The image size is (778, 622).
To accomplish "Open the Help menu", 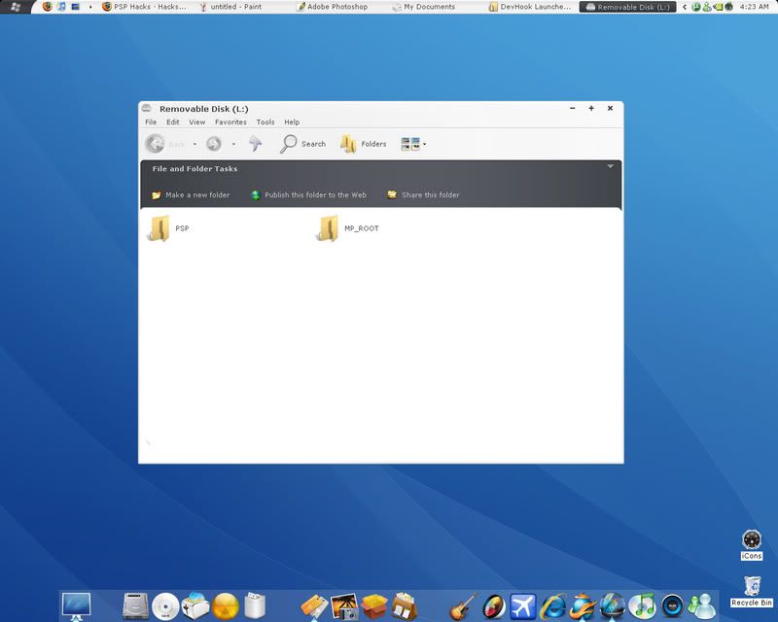I will (x=292, y=122).
